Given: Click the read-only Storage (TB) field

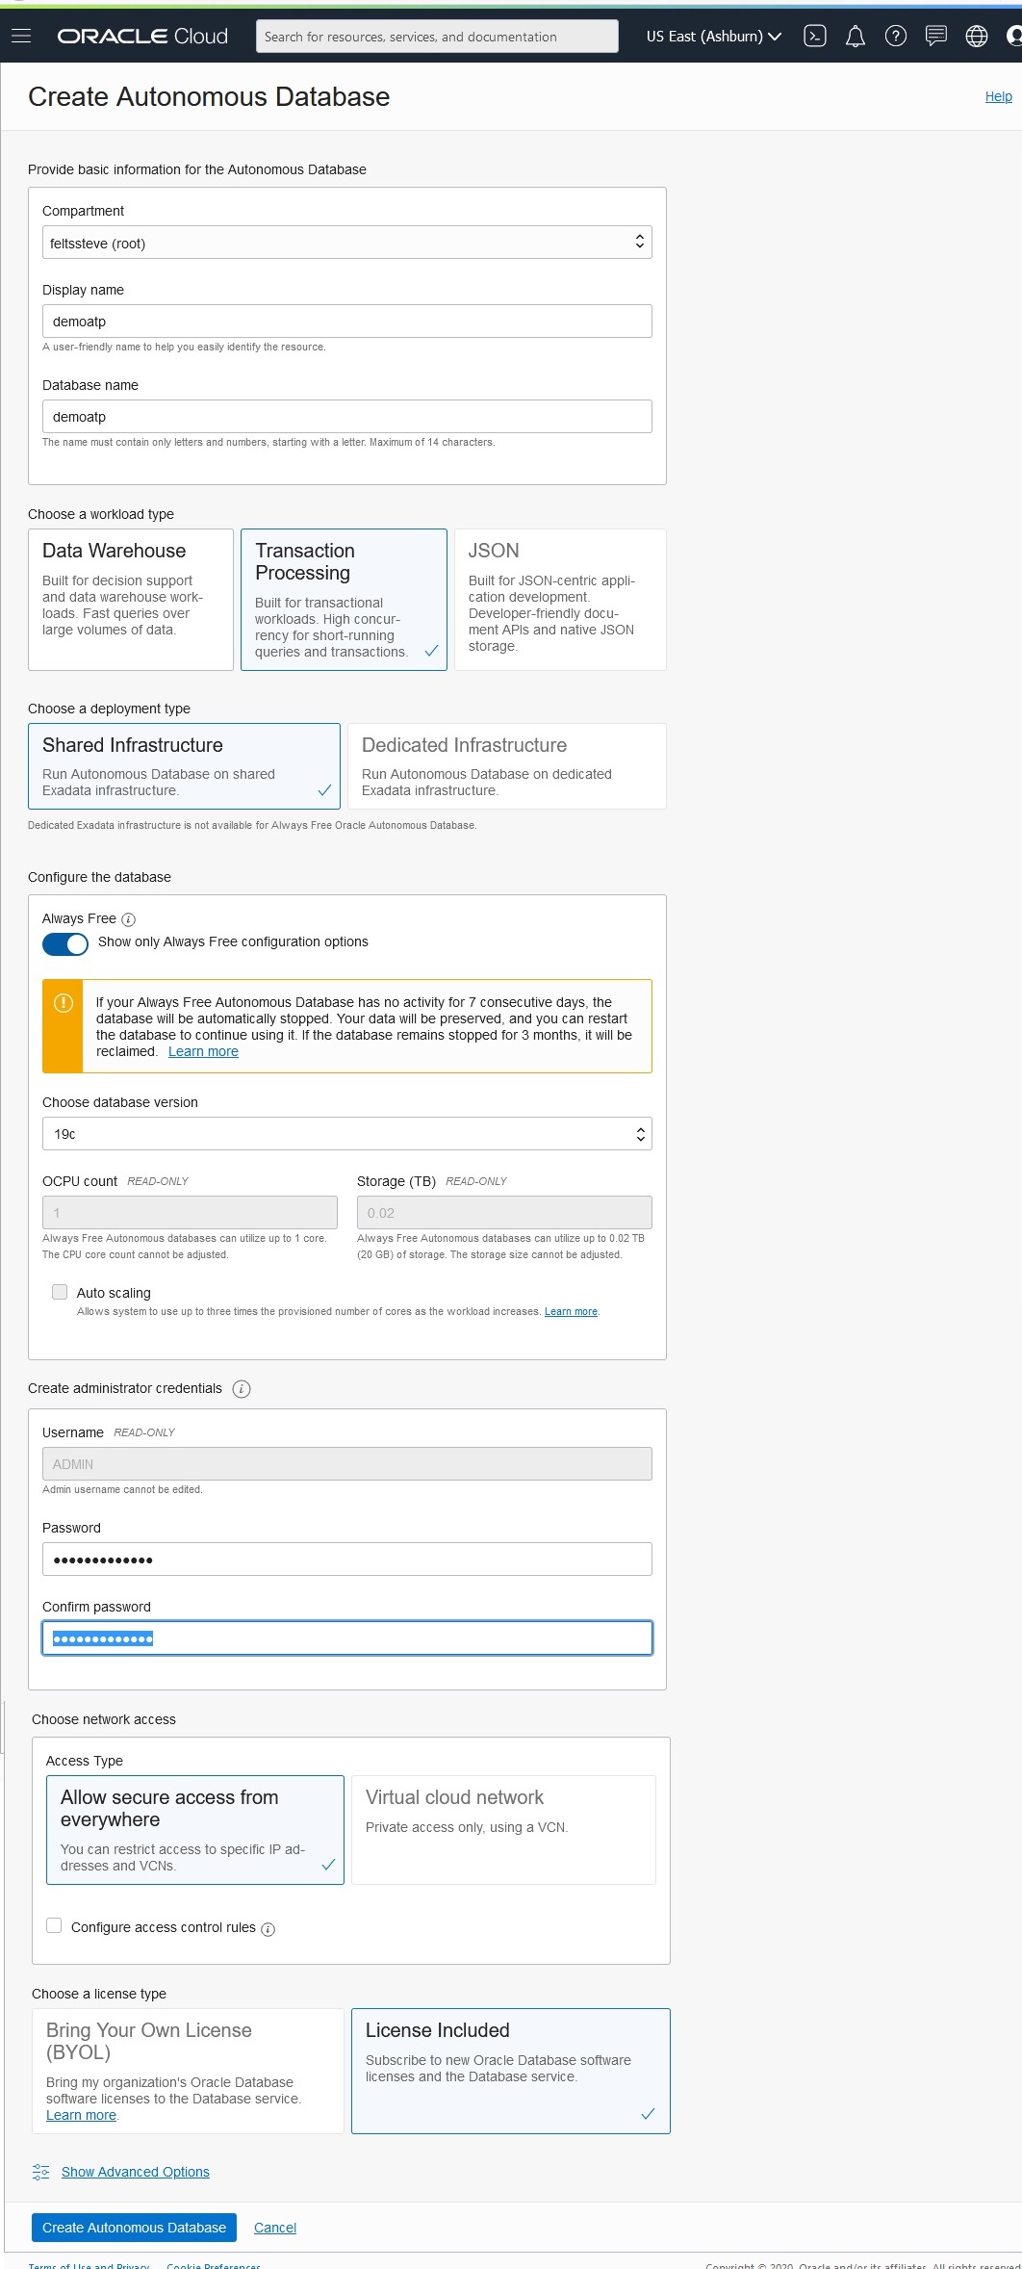Looking at the screenshot, I should point(504,1213).
